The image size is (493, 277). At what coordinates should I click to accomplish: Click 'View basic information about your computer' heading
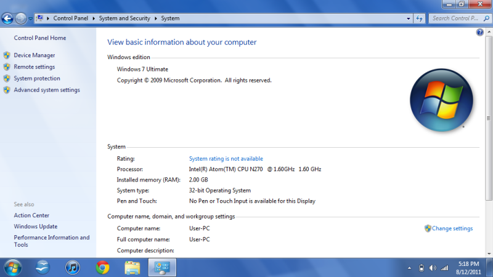(x=182, y=42)
